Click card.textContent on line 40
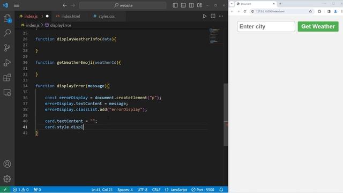This screenshot has height=193, width=343. click(64, 121)
